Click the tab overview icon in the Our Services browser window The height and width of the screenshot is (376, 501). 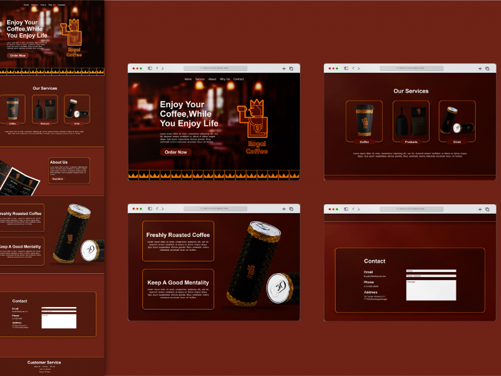tap(487, 68)
